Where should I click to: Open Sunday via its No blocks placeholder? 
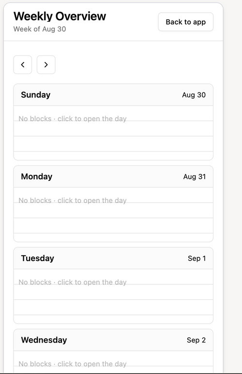(73, 119)
